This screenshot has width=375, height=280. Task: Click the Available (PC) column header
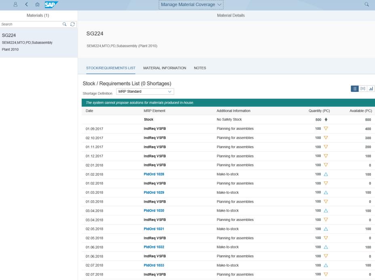[360, 110]
